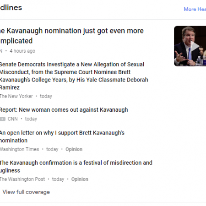The height and width of the screenshot is (206, 206).
Task: Click today timestamp next to The New Yorker
Action: pos(46,96)
